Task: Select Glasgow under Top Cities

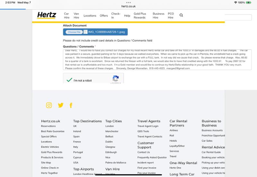Action: pyautogui.click(x=110, y=147)
